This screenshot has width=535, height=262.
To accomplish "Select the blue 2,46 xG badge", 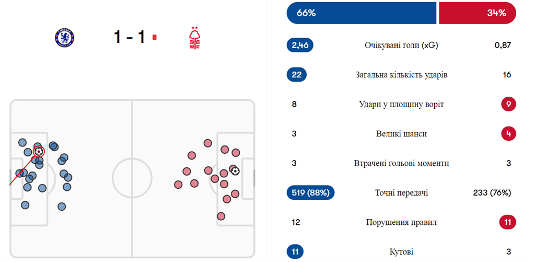I will pos(300,45).
